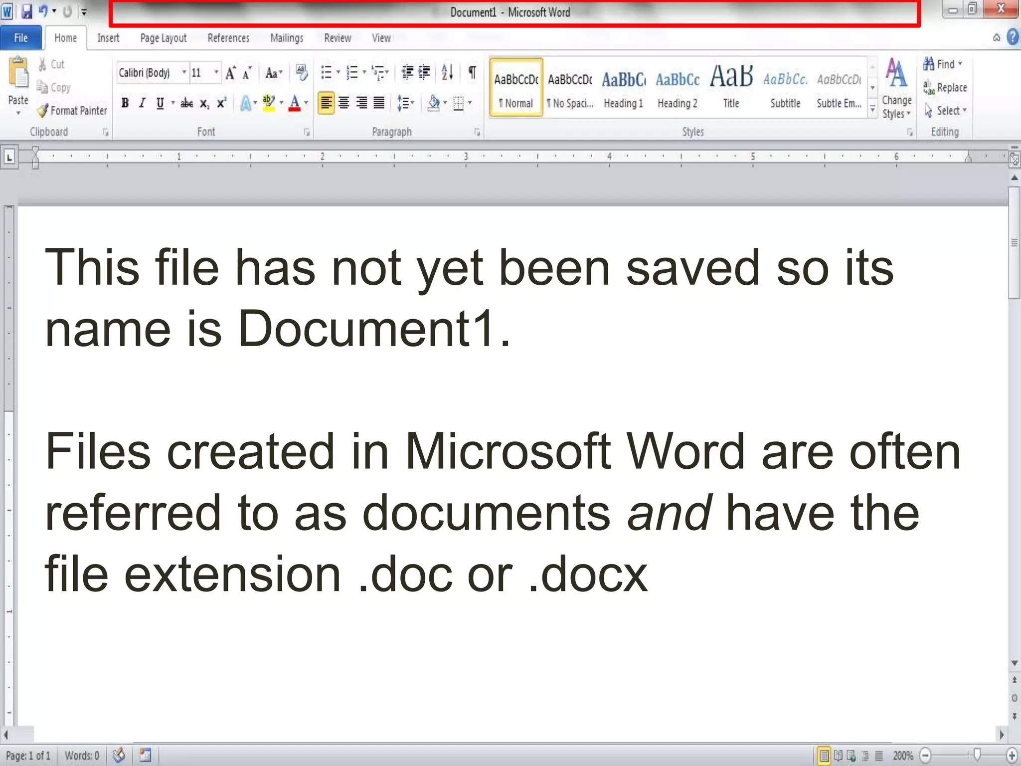Viewport: 1021px width, 766px height.
Task: Toggle Bold formatting
Action: tap(125, 103)
